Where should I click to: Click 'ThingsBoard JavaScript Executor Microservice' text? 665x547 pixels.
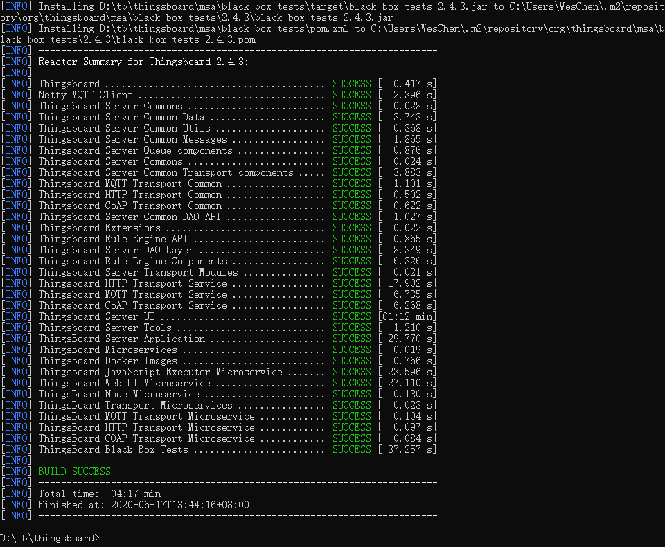[160, 372]
